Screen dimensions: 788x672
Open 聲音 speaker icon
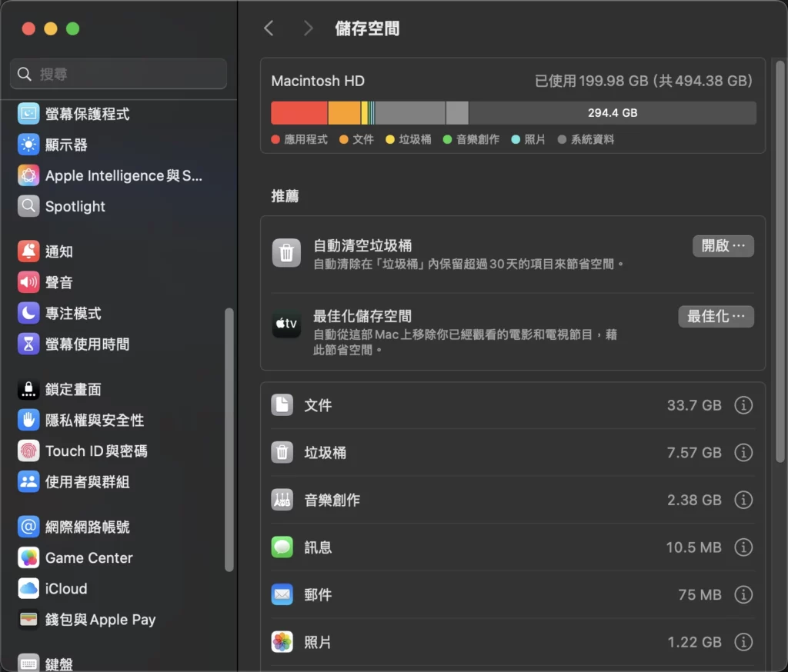pos(28,282)
